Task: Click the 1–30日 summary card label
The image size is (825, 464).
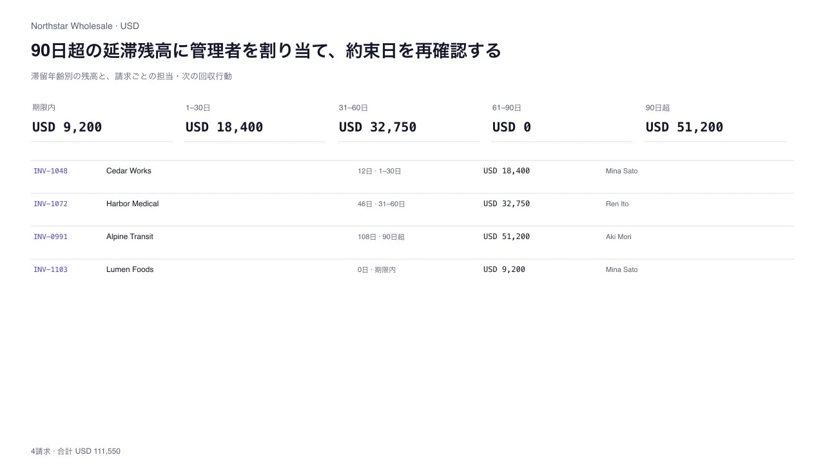Action: (x=198, y=108)
